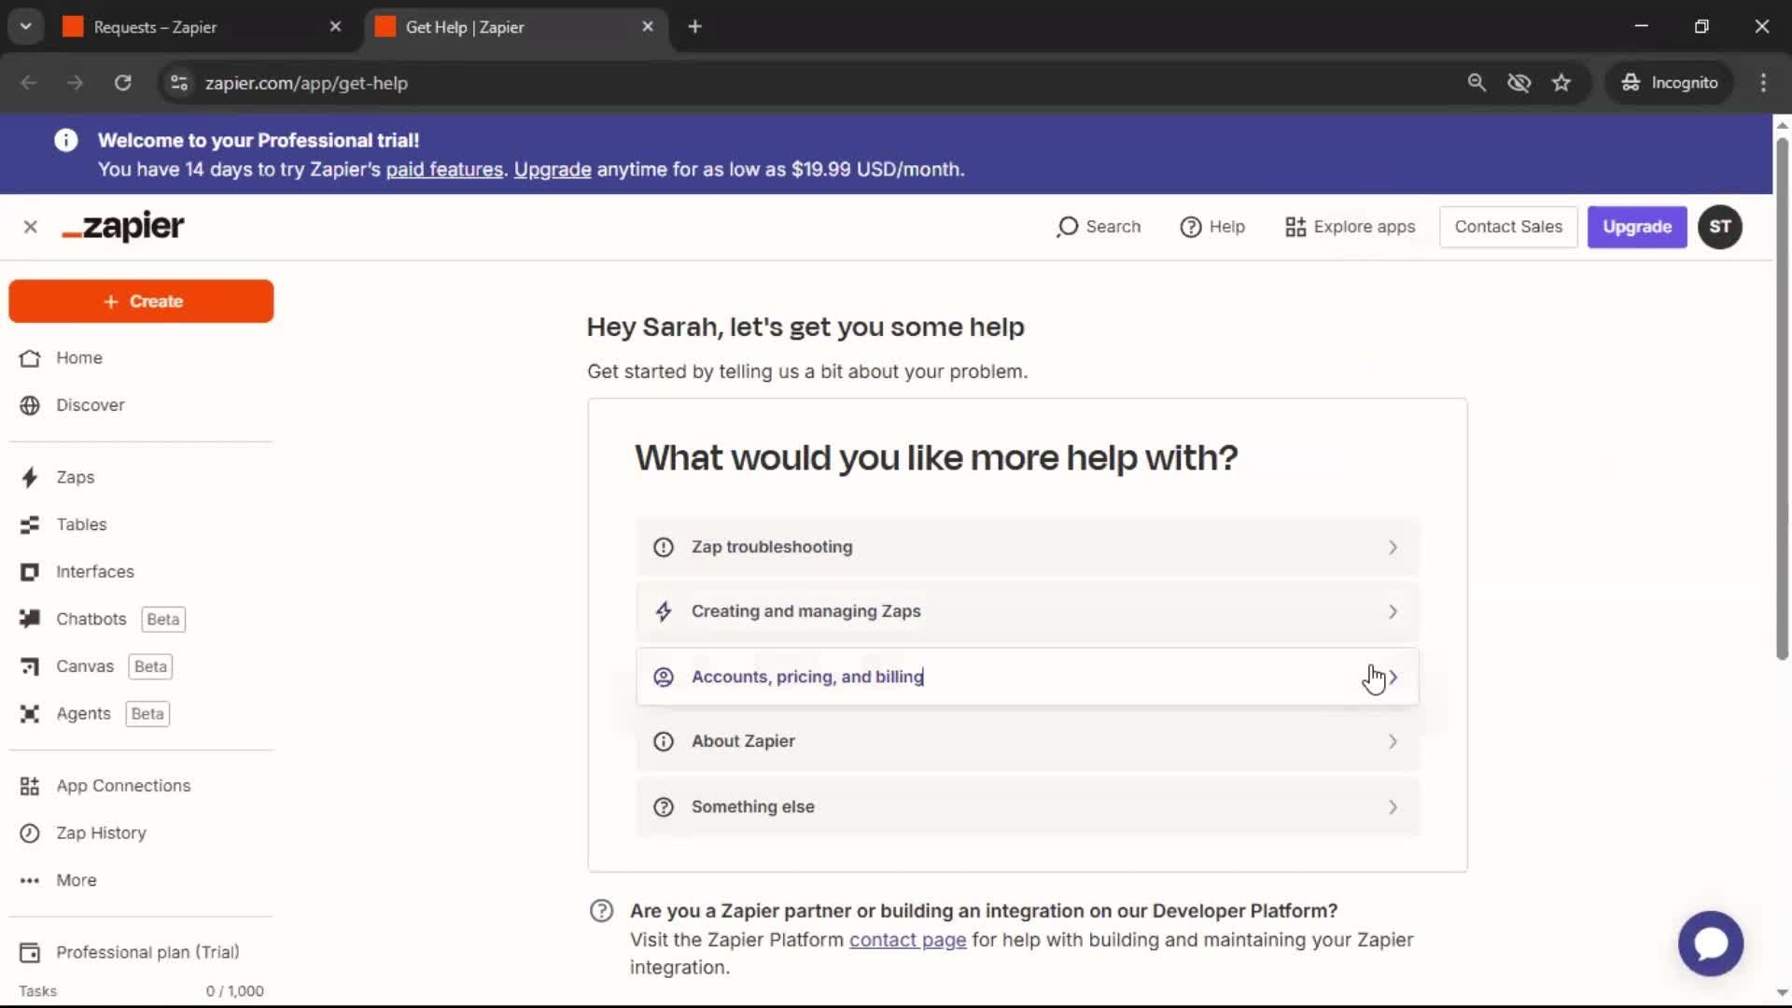Click the About Zapier info icon

click(663, 742)
